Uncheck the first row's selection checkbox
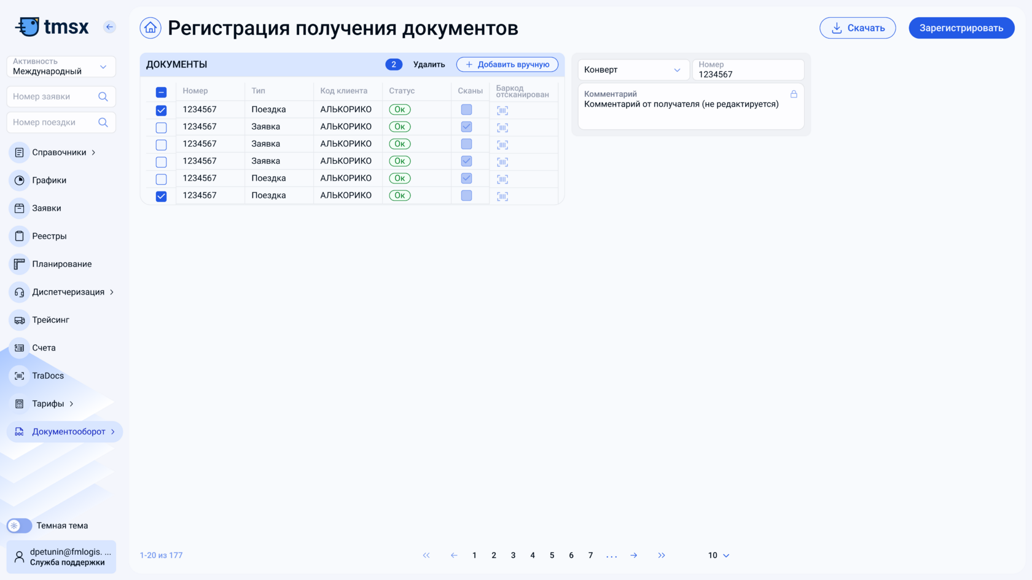This screenshot has height=580, width=1032. 161,110
